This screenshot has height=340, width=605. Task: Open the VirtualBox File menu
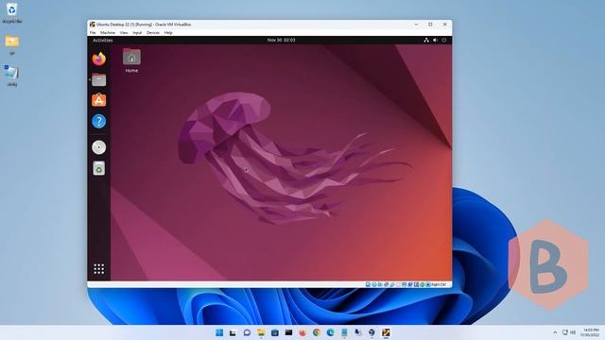coord(93,33)
